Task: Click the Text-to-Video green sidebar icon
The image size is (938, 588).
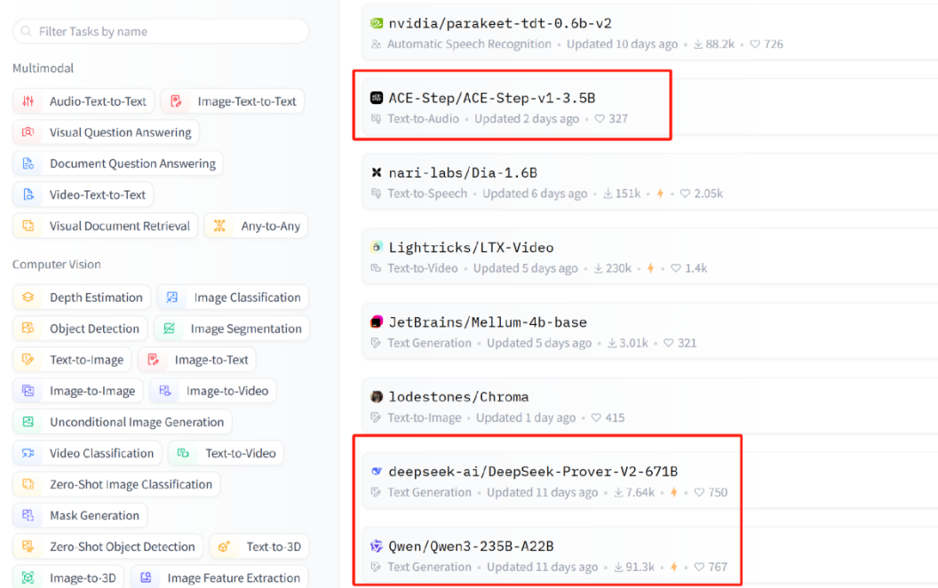Action: (x=184, y=453)
